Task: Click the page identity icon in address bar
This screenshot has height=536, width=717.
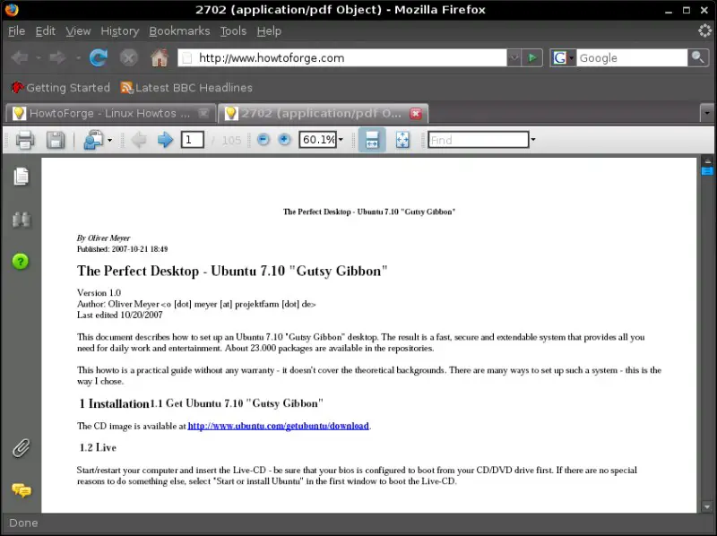Action: click(x=187, y=58)
